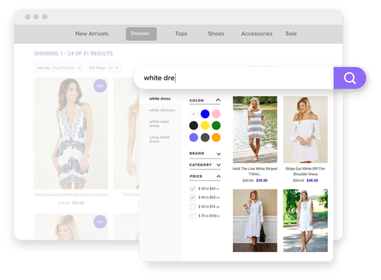Check the $50 to $75 price filter
Screen dimensions: 381x280
pyautogui.click(x=193, y=207)
